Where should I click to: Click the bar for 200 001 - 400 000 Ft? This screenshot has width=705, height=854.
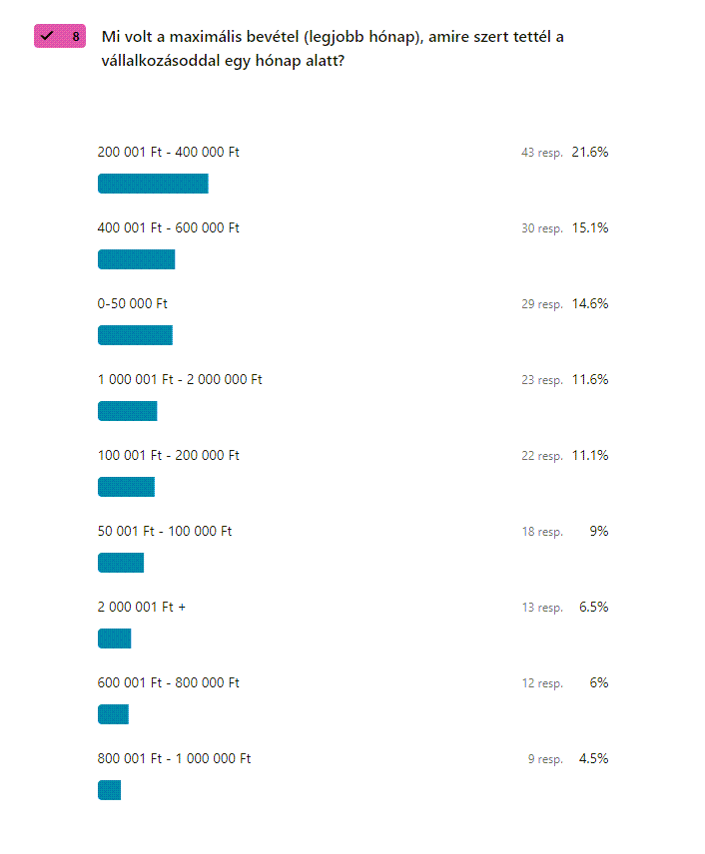pyautogui.click(x=153, y=184)
